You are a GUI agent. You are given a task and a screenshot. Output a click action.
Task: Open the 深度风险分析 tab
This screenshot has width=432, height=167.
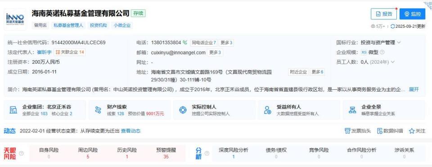coord(234,153)
